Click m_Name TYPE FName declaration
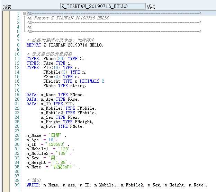The width and height of the screenshot is (216, 192). [62, 95]
